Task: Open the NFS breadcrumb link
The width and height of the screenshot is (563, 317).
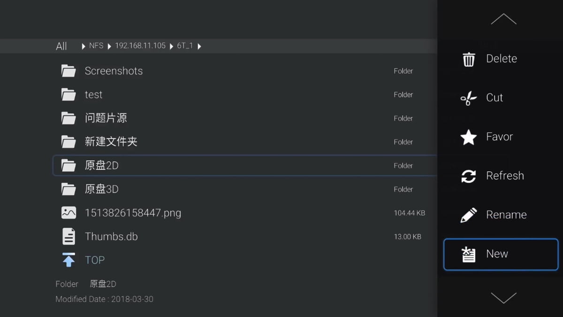Action: (97, 46)
